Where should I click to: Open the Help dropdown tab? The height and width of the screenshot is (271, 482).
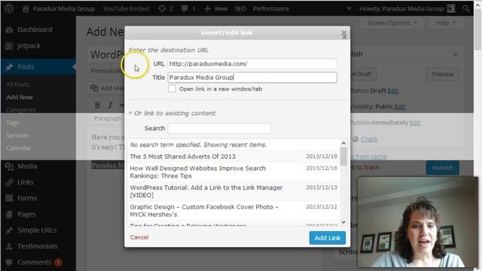click(x=446, y=23)
